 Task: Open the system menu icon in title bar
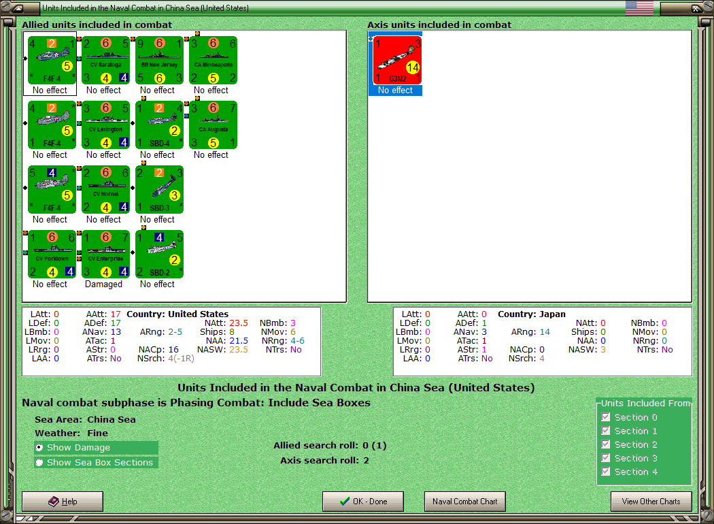click(x=18, y=8)
